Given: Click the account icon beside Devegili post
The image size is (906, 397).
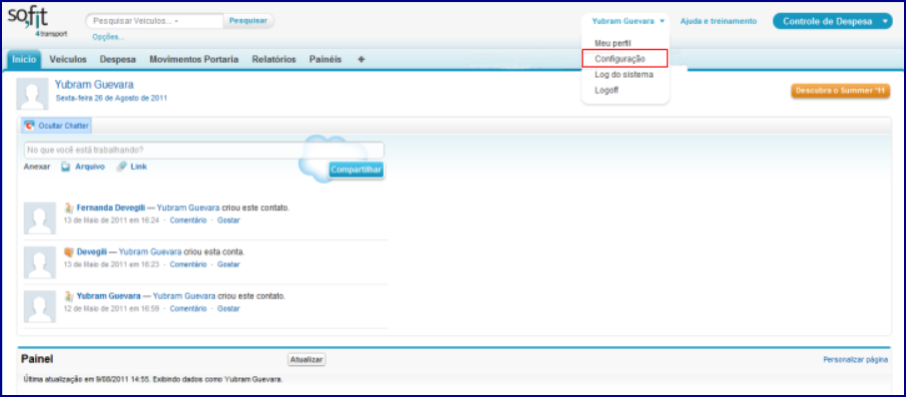Looking at the screenshot, I should point(69,252).
